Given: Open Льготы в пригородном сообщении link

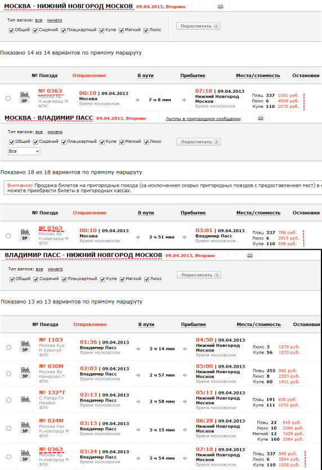Looking at the screenshot, I should coord(203,119).
